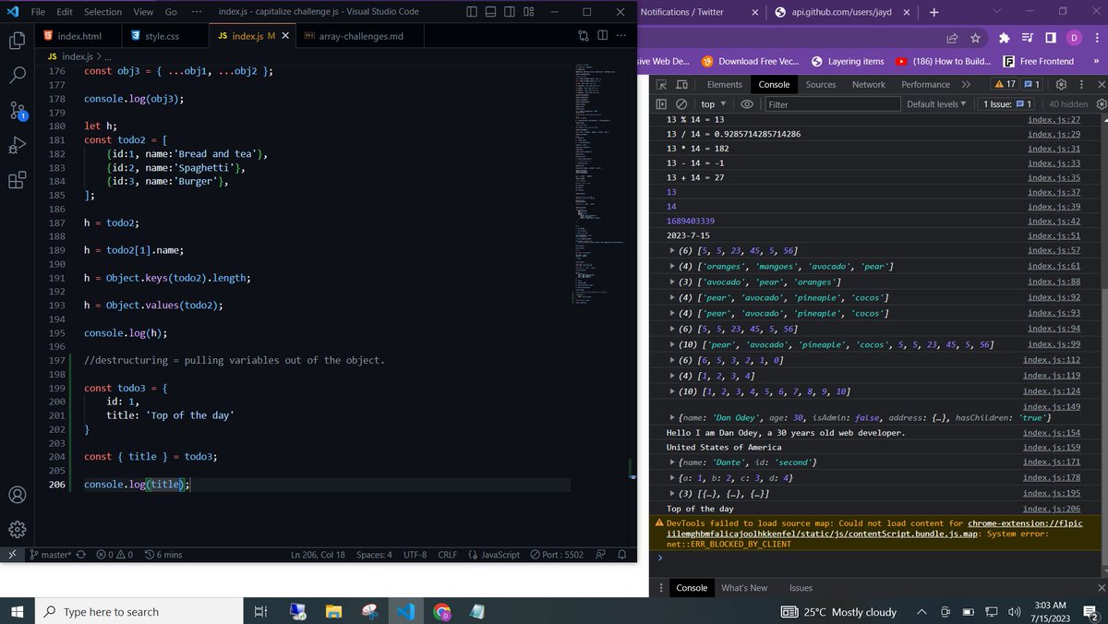Click the Windows search box
This screenshot has width=1108, height=624.
(139, 611)
